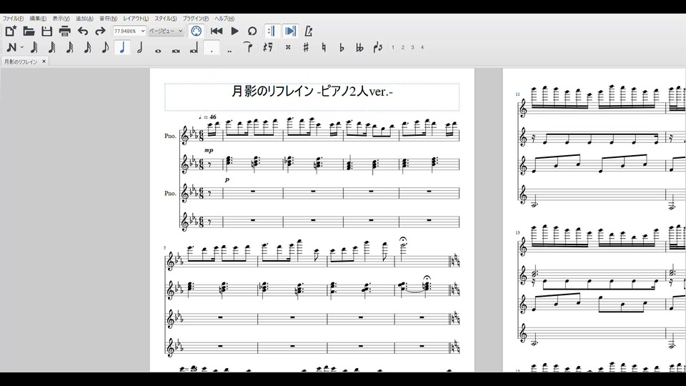The width and height of the screenshot is (686, 386).
Task: Open the 追加(A) menu
Action: point(84,19)
